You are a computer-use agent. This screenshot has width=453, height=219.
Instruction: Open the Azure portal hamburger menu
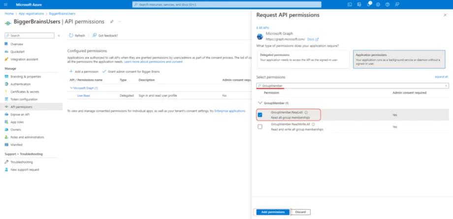point(6,4)
